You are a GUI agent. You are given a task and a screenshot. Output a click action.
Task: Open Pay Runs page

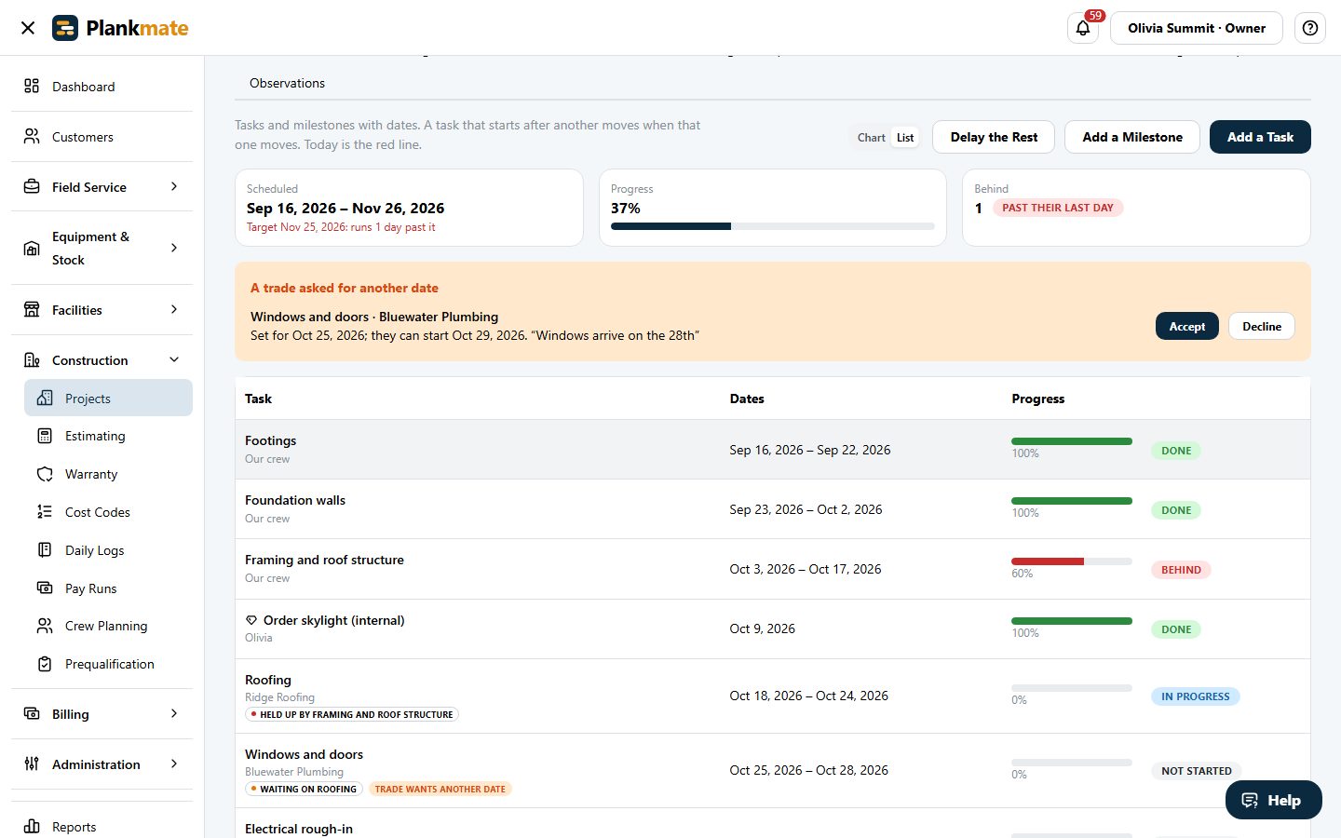pyautogui.click(x=108, y=588)
